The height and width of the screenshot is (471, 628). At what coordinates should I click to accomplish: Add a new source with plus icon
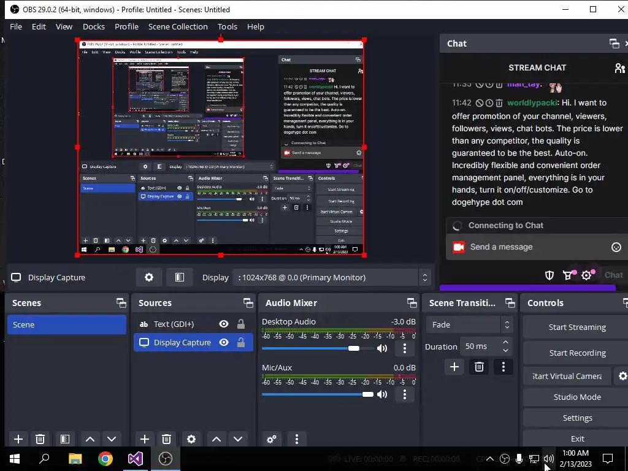(x=145, y=439)
